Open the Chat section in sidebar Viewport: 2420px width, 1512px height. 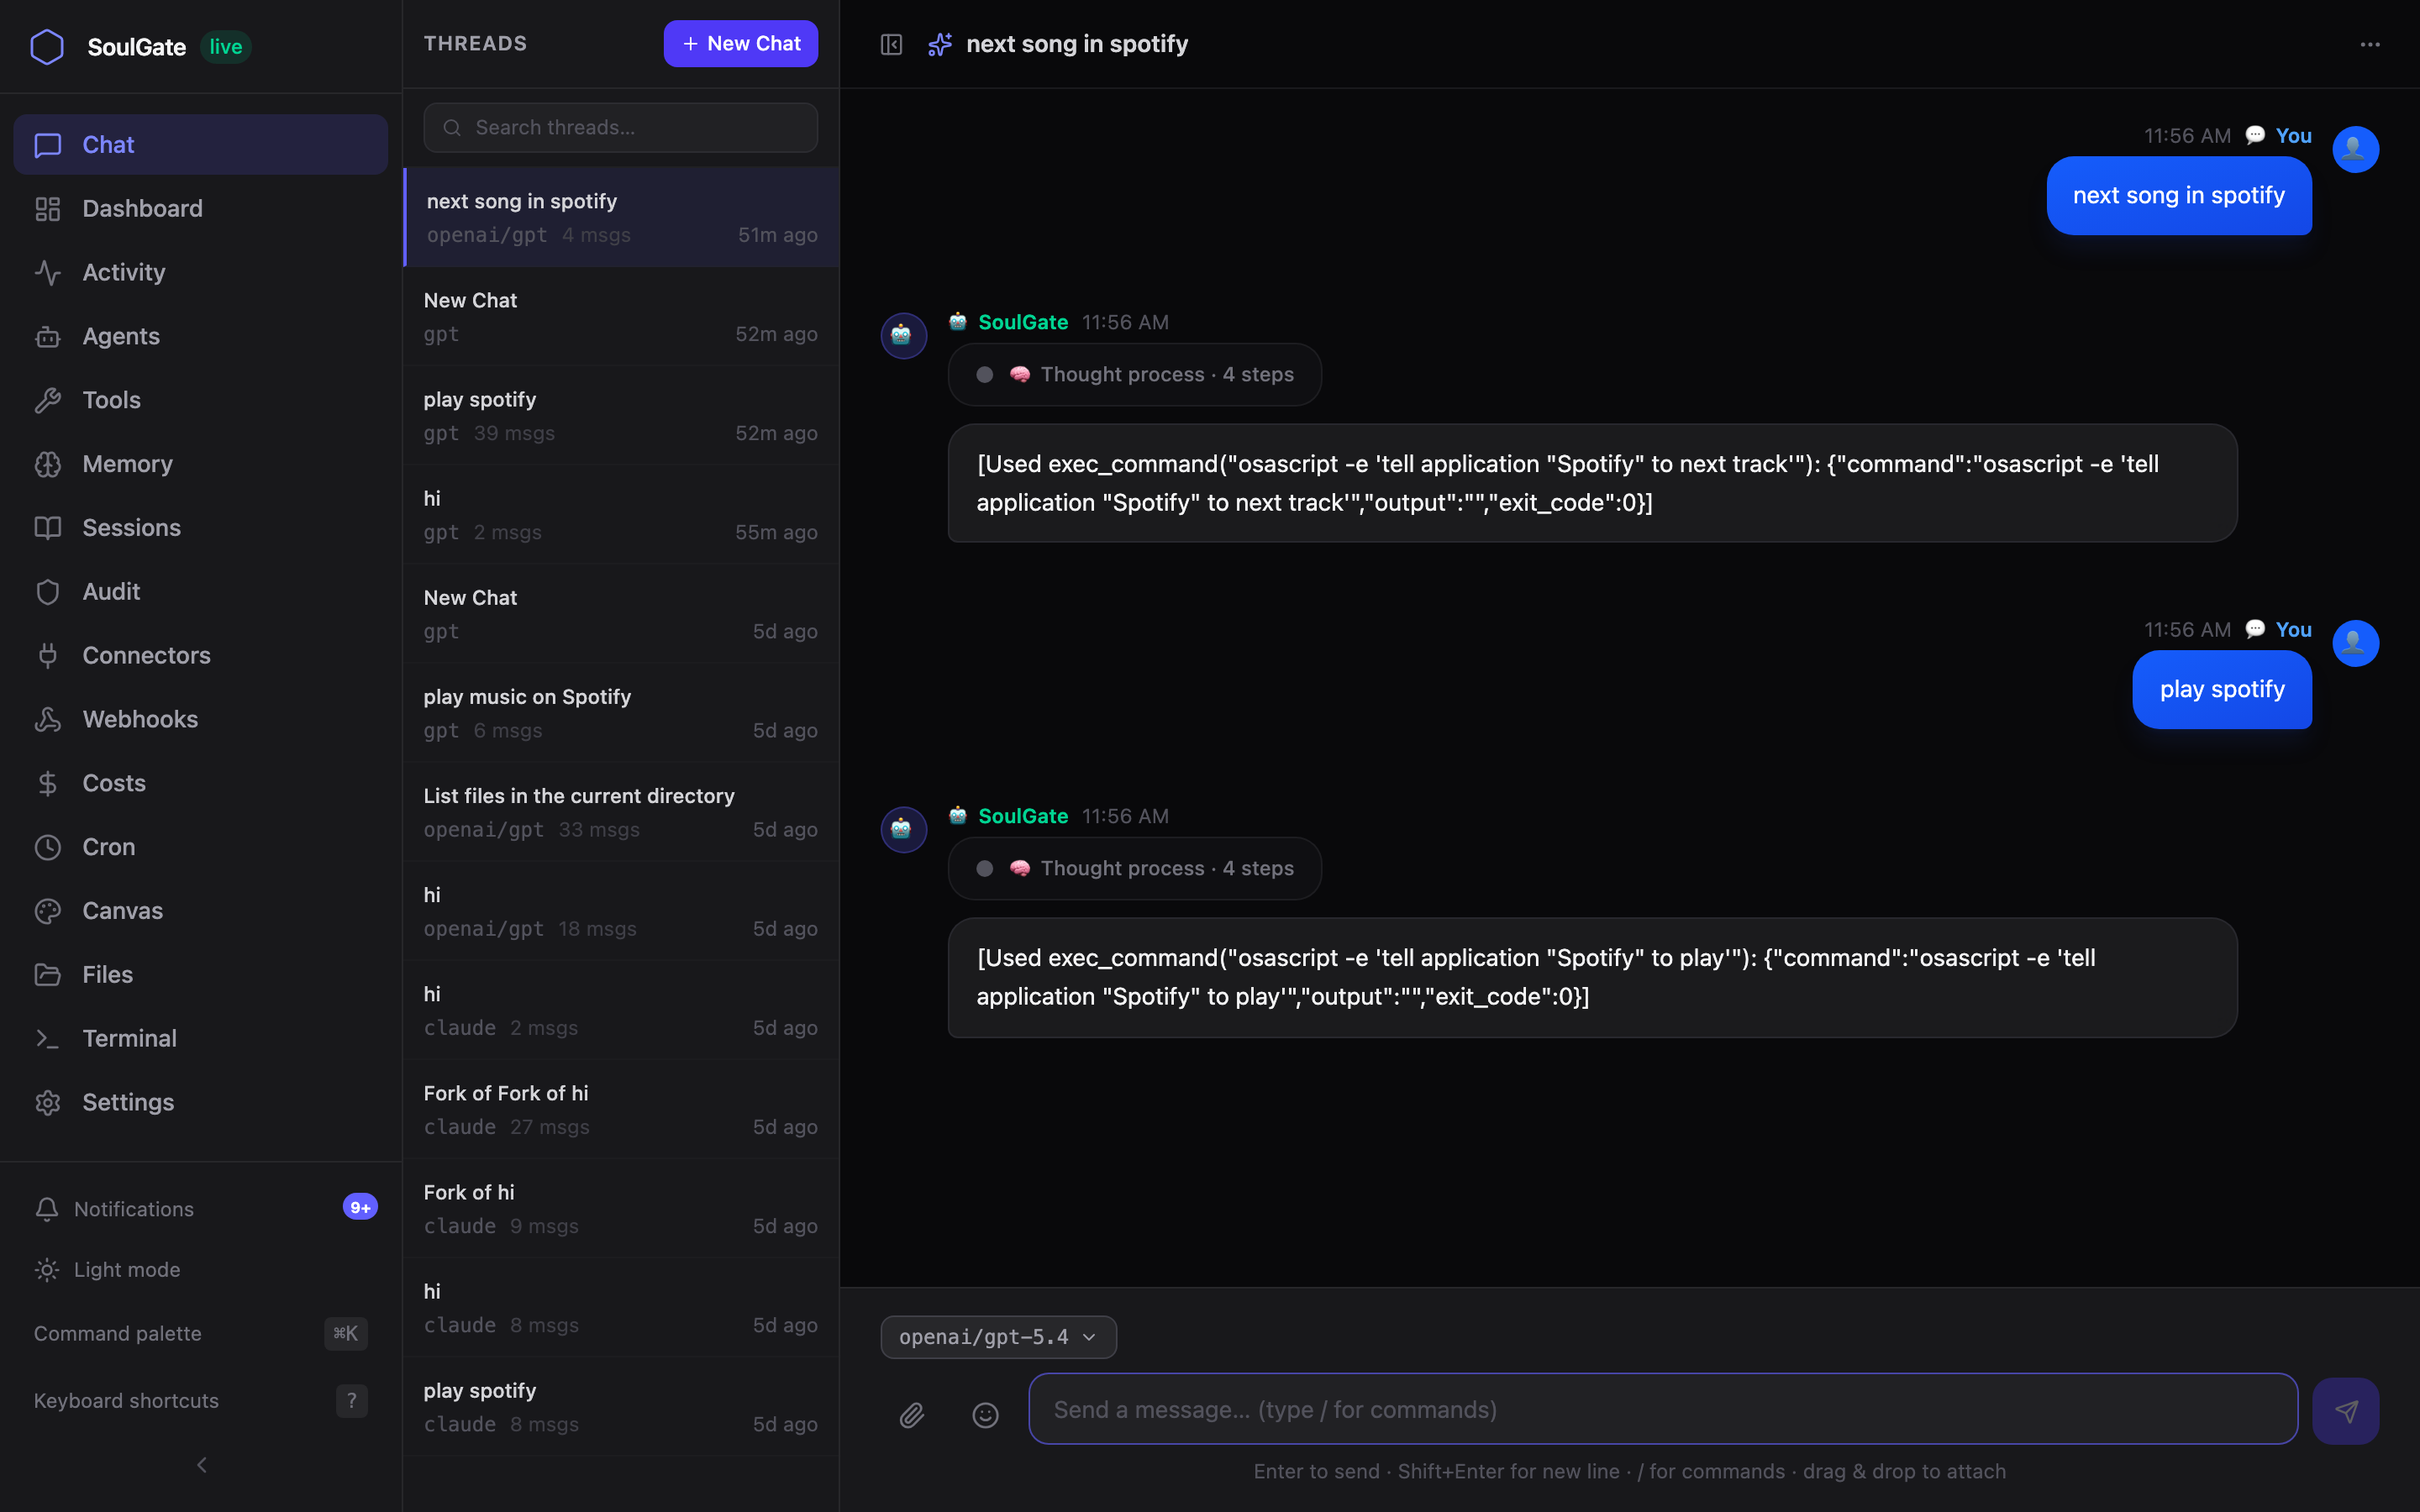point(200,145)
